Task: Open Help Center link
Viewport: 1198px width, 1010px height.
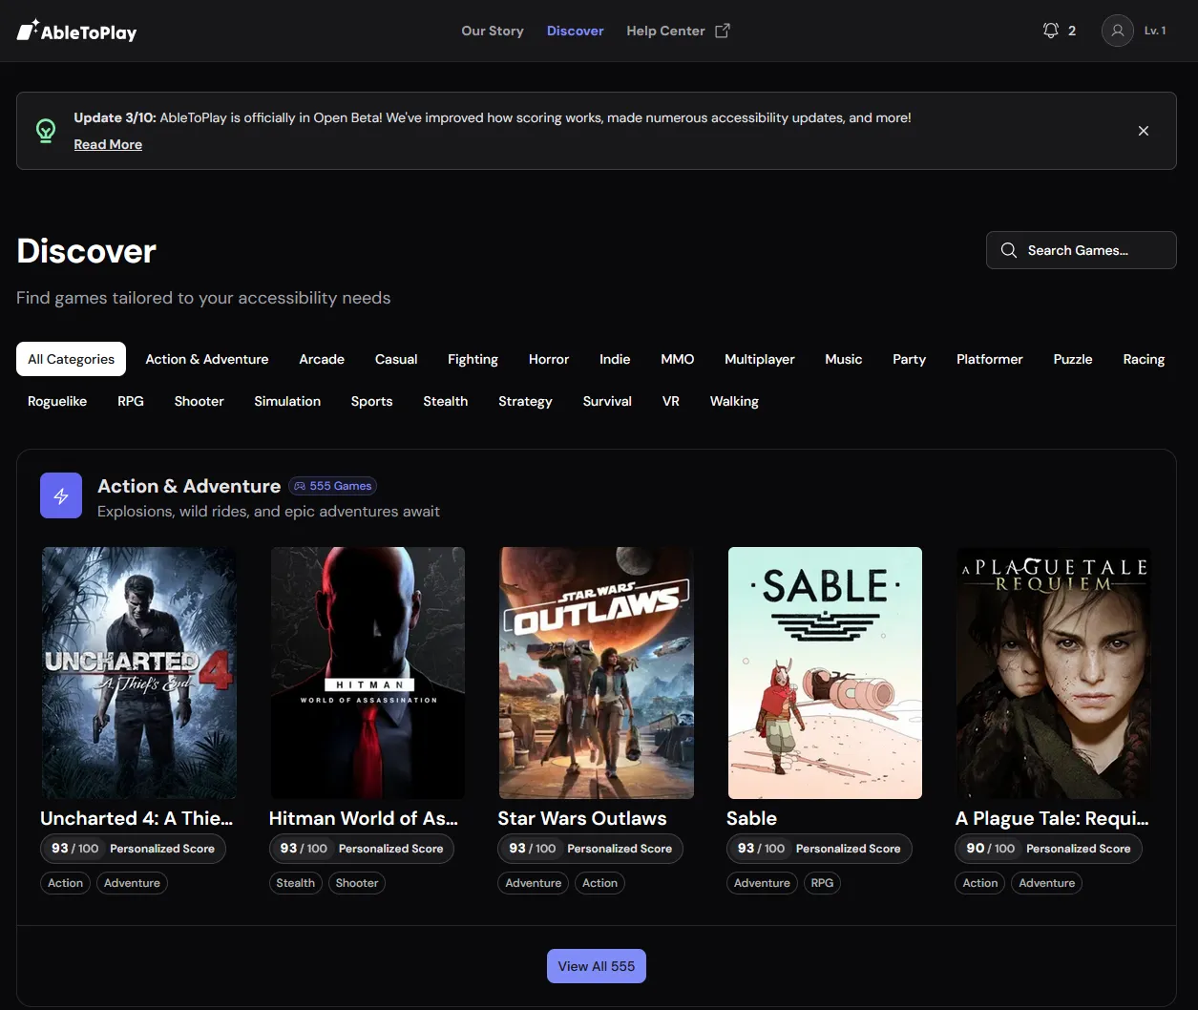Action: coord(665,31)
